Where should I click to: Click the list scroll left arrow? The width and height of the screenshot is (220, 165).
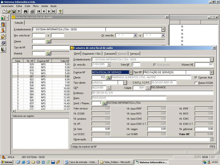coord(14,111)
